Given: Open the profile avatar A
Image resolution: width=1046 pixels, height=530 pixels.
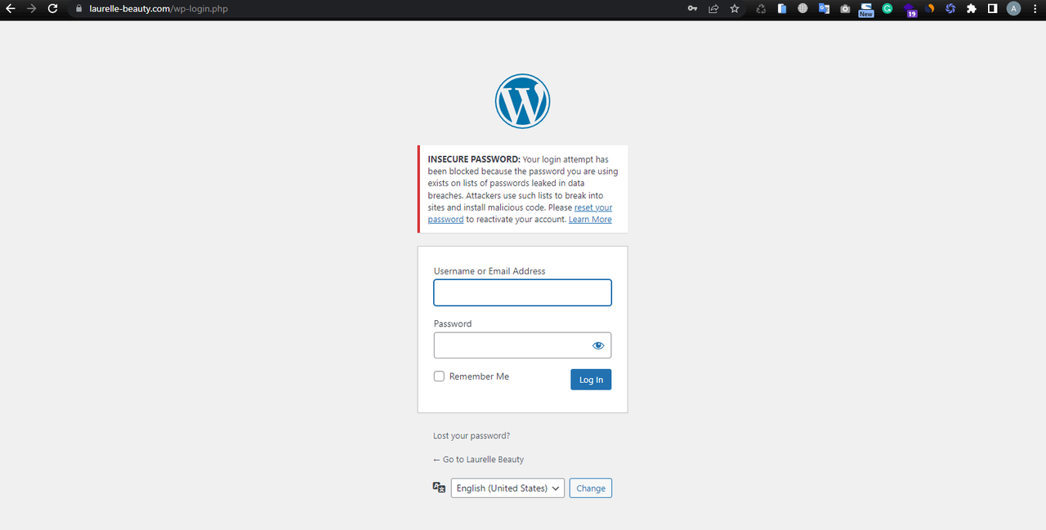Looking at the screenshot, I should 1014,9.
